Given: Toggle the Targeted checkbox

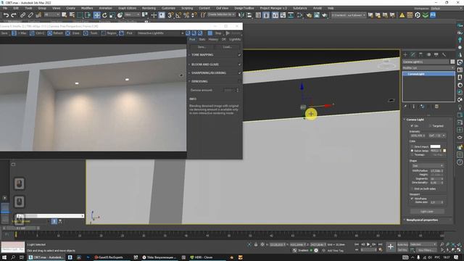Looking at the screenshot, I should (430, 126).
